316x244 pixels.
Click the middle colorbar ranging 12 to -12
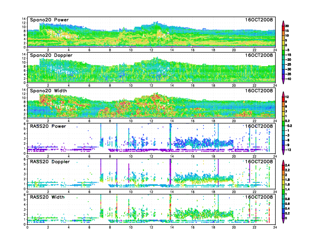(x=283, y=123)
